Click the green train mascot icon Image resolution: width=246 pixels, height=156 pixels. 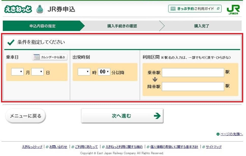point(40,9)
